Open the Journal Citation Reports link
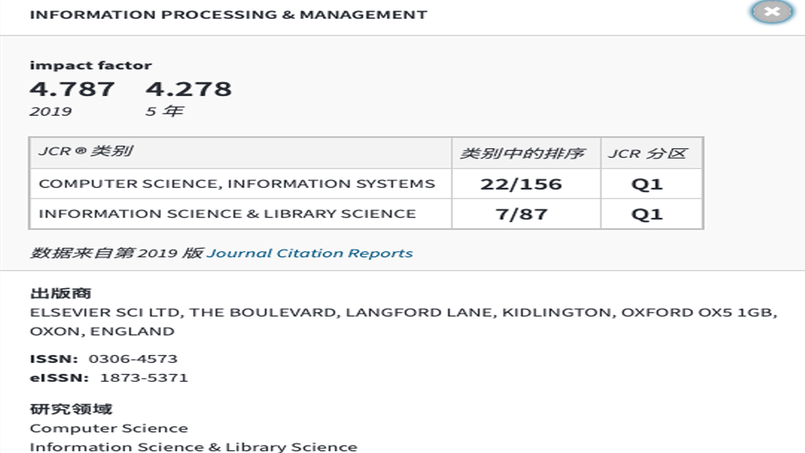Viewport: 805px width, 453px height. coord(309,253)
